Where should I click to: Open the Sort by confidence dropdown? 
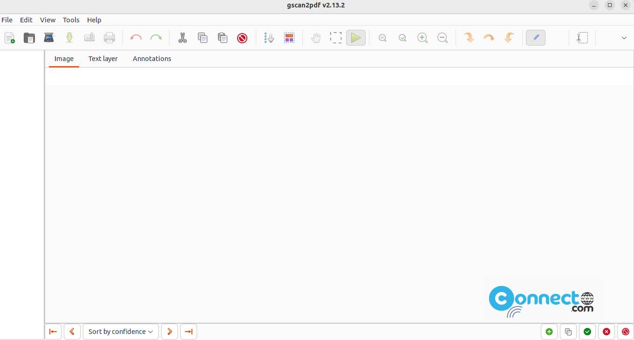pyautogui.click(x=121, y=332)
